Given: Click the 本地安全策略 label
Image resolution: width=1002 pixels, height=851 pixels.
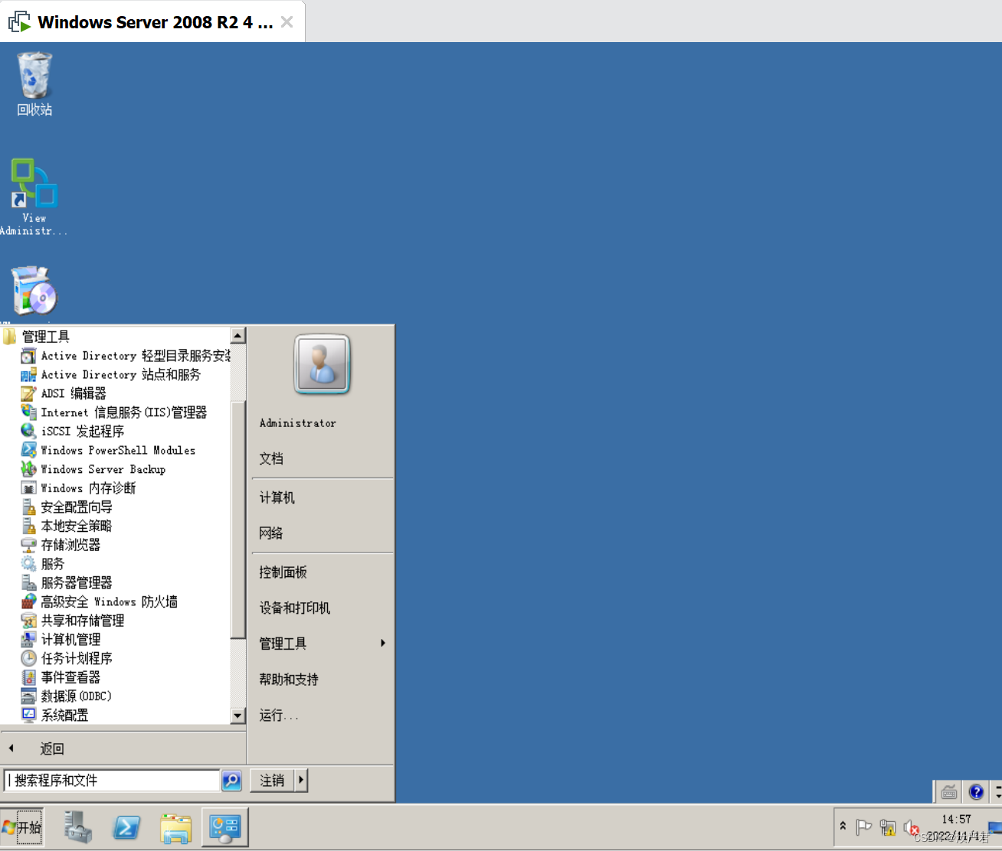Looking at the screenshot, I should [77, 526].
